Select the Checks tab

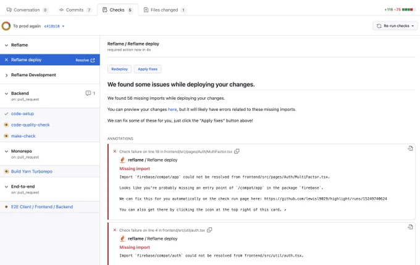point(117,10)
